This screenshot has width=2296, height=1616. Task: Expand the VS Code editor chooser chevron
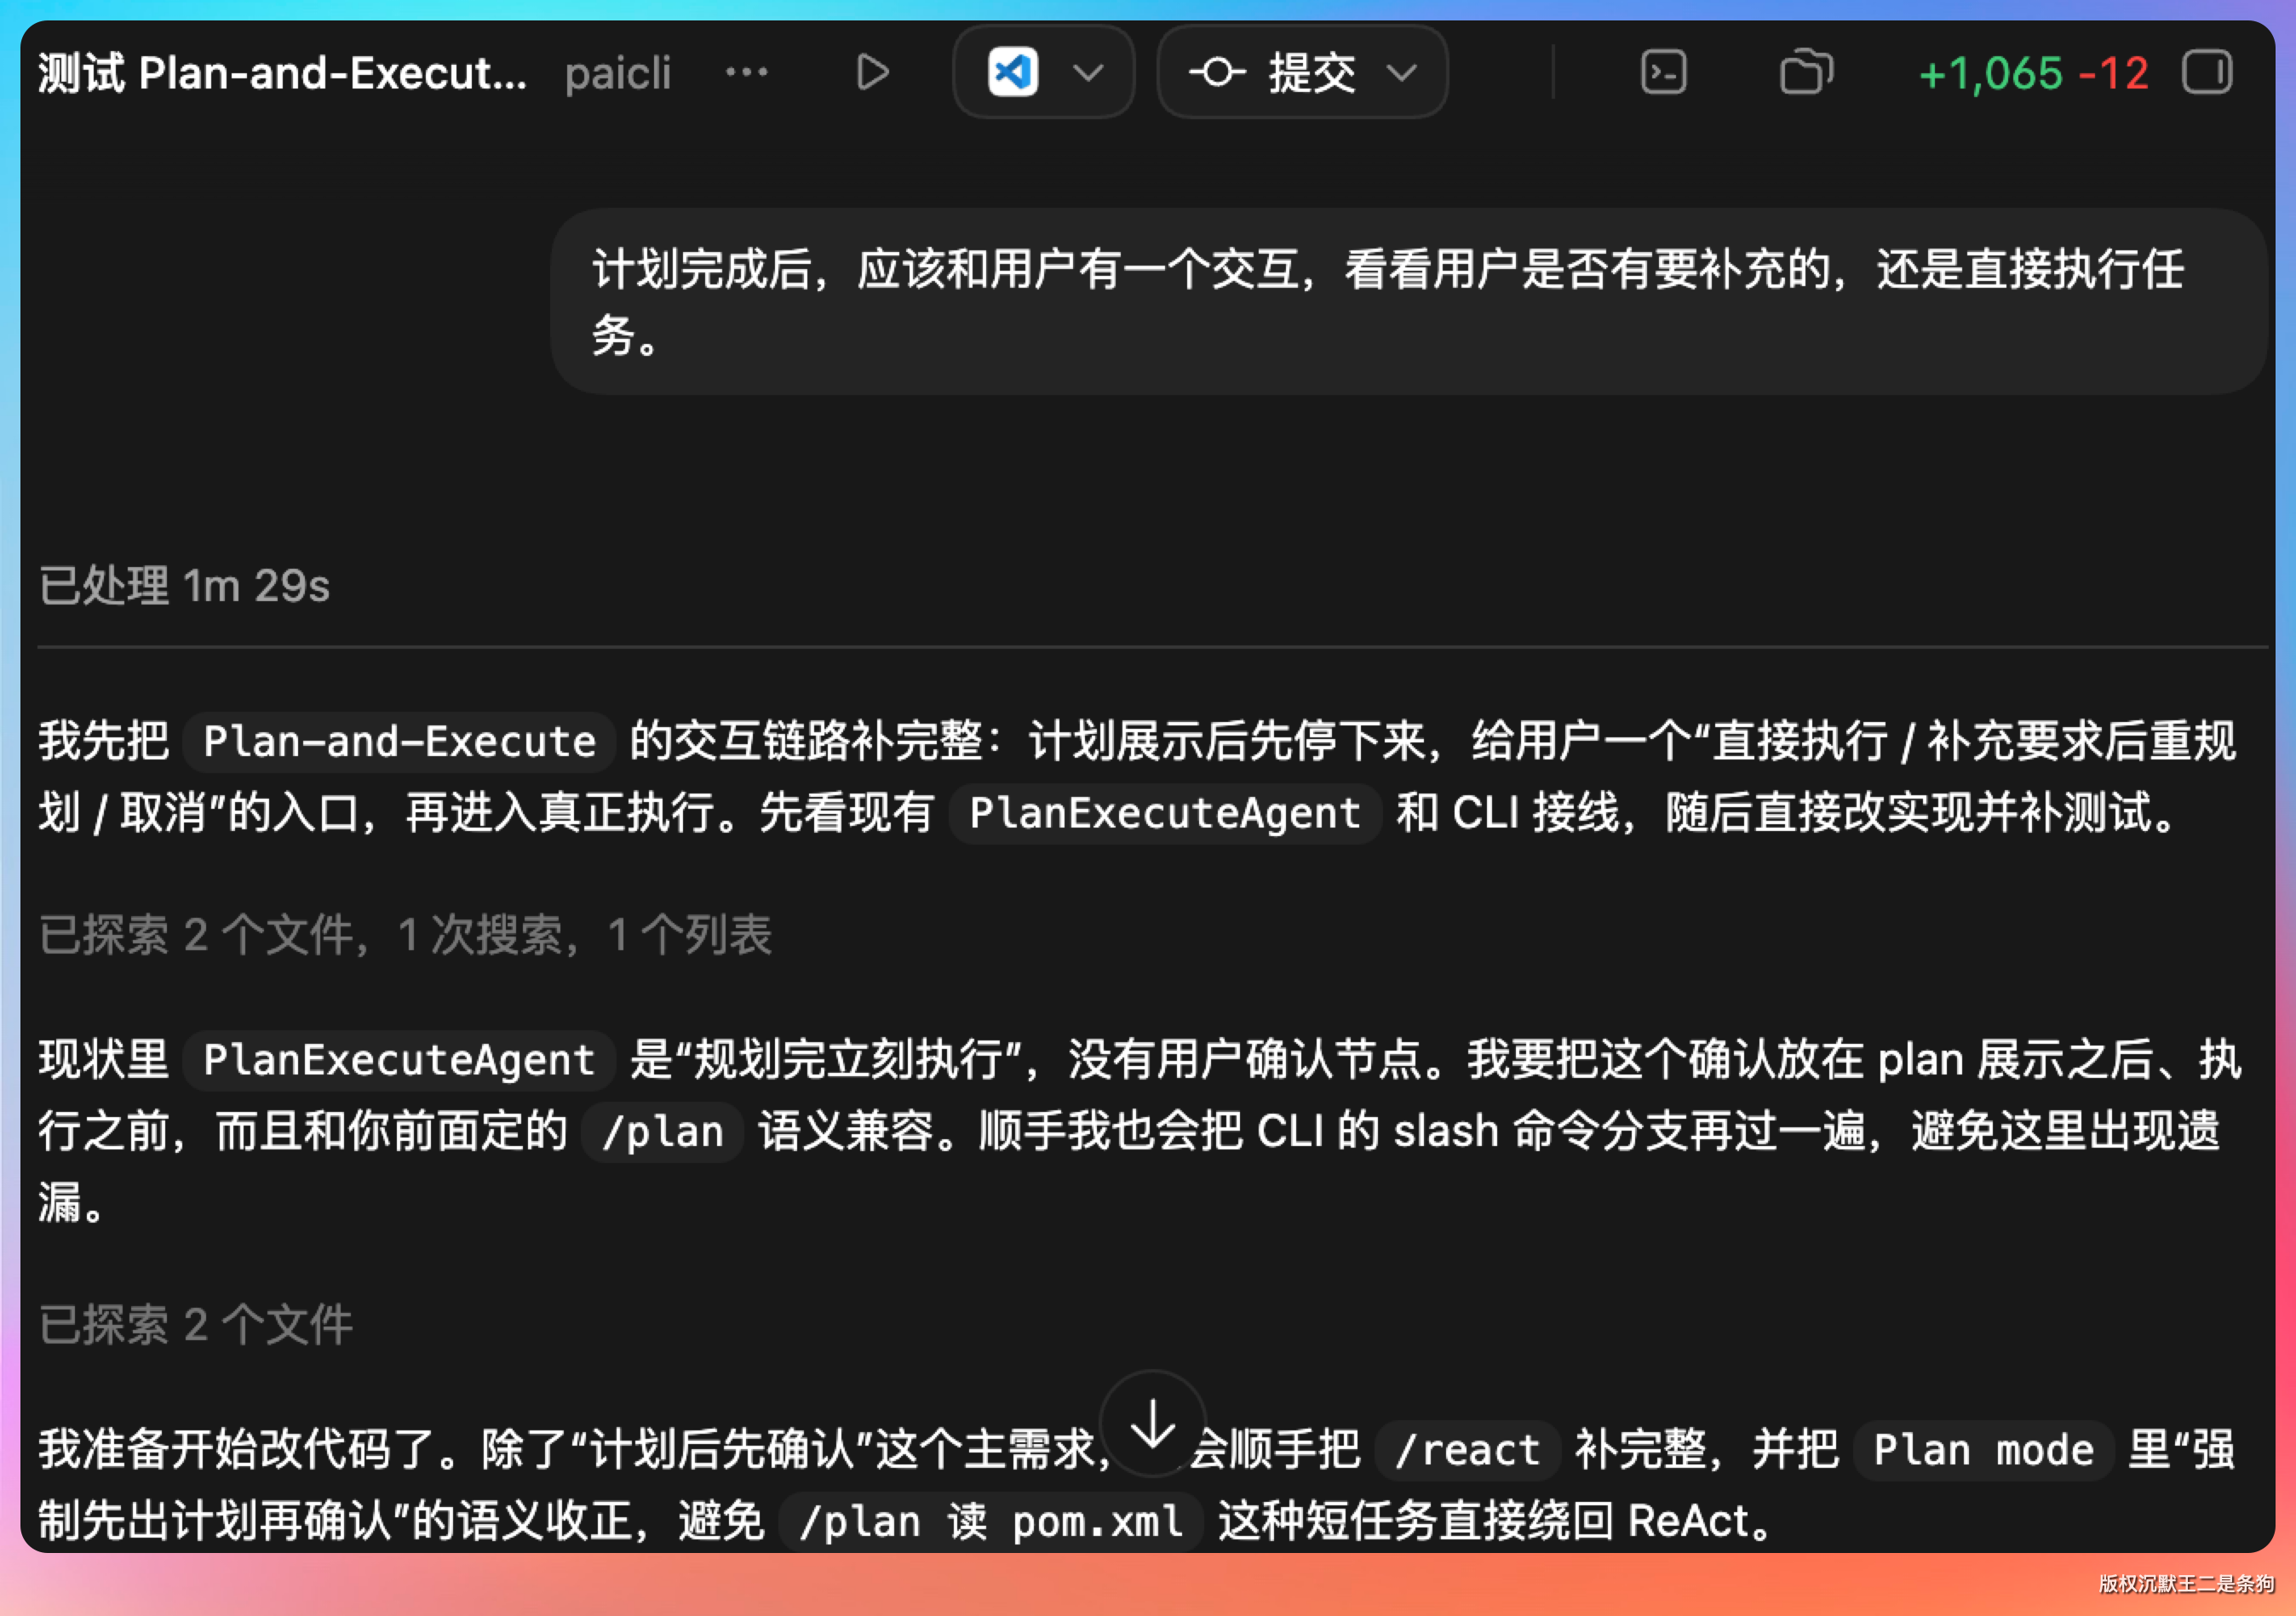[x=1088, y=73]
